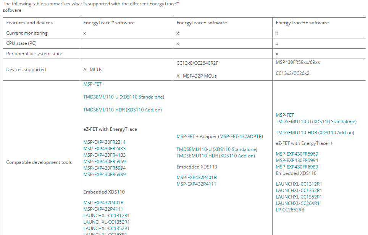Click 'Embedded XDS110' bold heading in EnergyTrace™ software column
Screen dimensions: 368x235
[104, 192]
